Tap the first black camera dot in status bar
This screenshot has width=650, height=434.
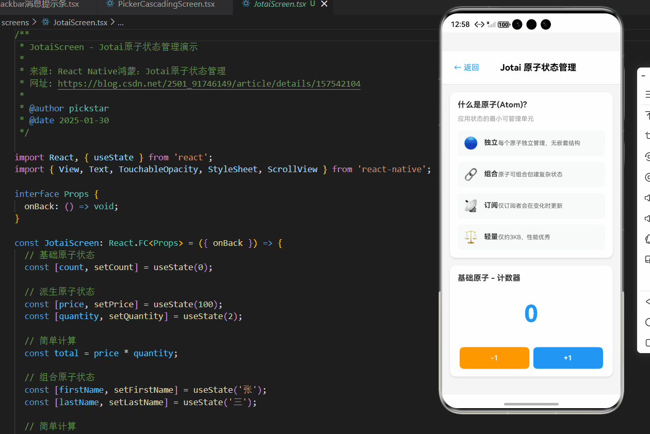click(517, 24)
